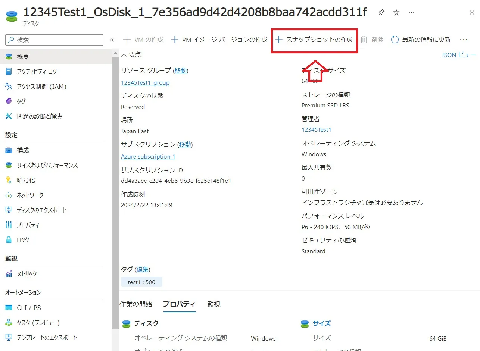The width and height of the screenshot is (480, 351).
Task: Switch to 作業の開始 tab
Action: 136,304
